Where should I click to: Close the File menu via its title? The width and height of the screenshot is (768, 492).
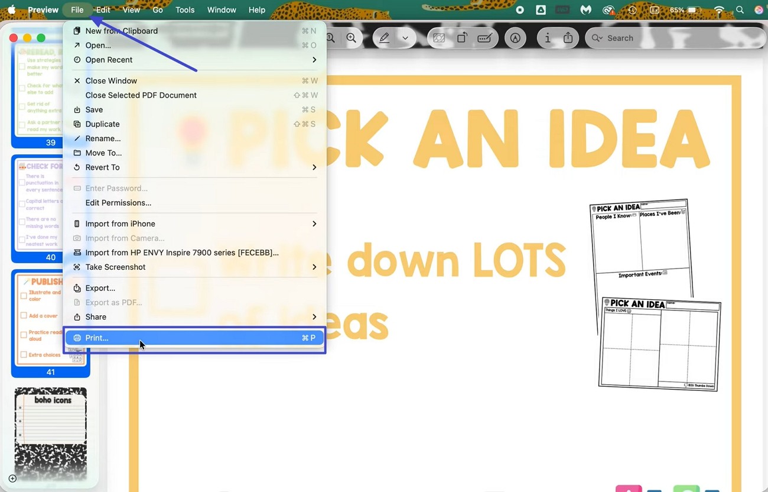click(x=77, y=9)
